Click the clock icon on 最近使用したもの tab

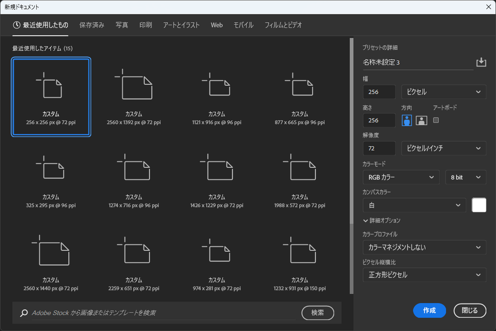(16, 25)
